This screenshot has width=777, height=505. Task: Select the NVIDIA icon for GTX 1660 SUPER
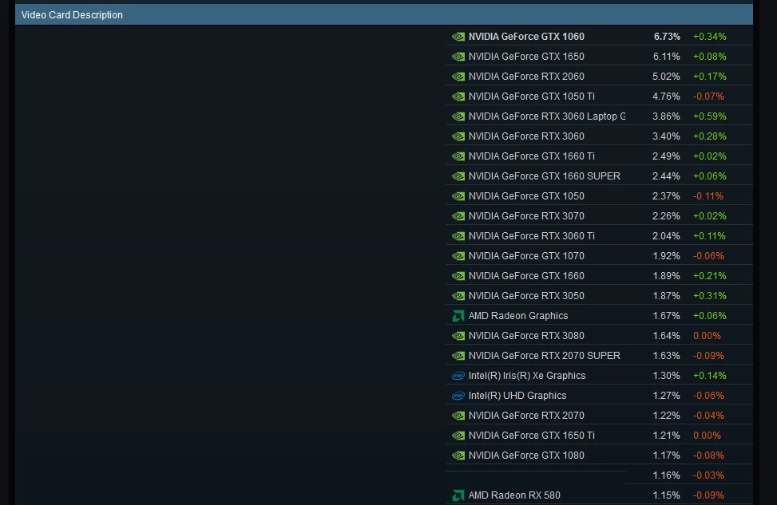click(458, 176)
